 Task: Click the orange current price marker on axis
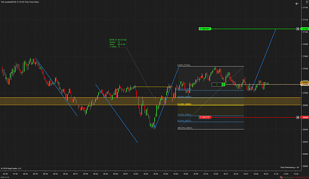pyautogui.click(x=305, y=83)
